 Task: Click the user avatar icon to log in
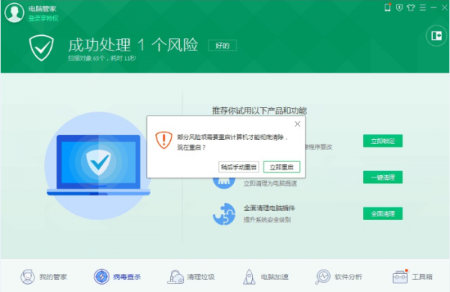(x=14, y=13)
